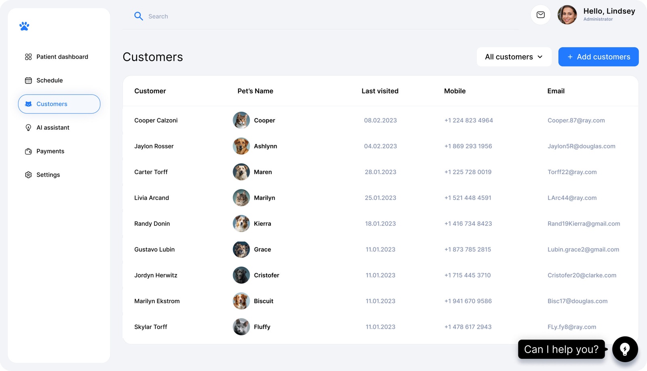Open the mail envelope icon
This screenshot has width=647, height=371.
point(540,15)
